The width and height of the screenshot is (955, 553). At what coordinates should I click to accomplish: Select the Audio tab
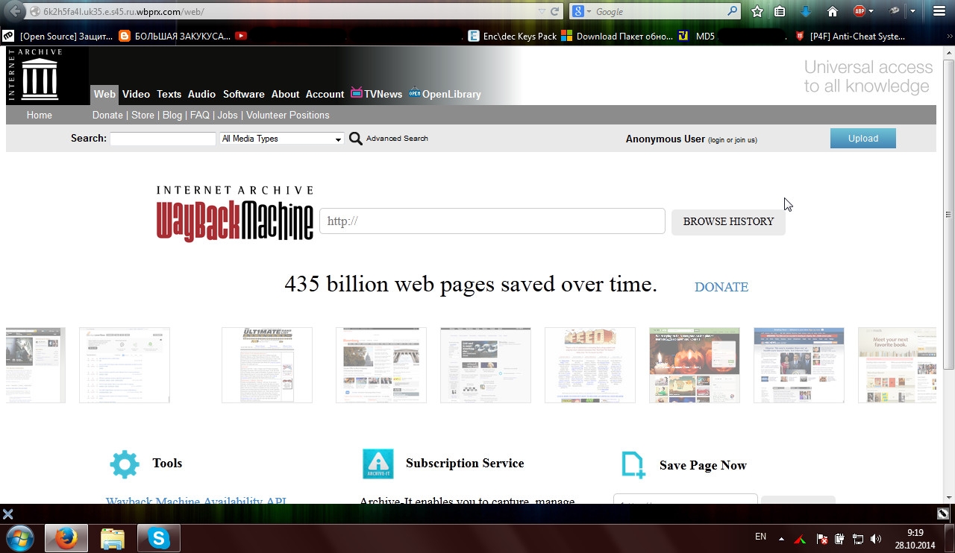(201, 94)
